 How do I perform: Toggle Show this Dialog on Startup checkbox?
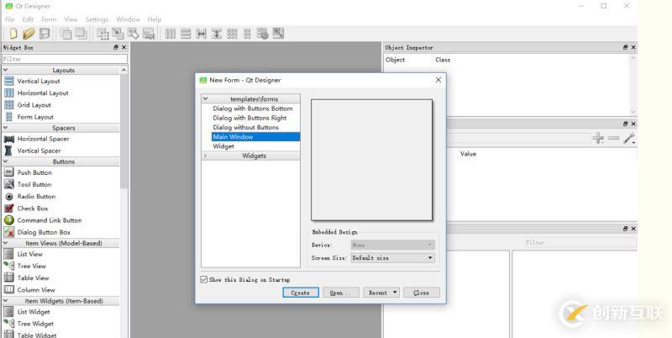pos(204,279)
